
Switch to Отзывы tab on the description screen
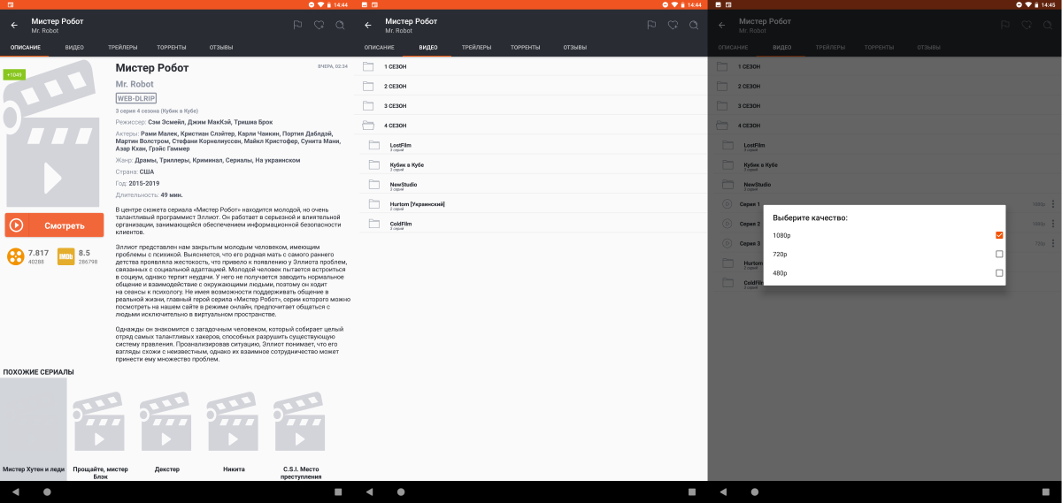[221, 47]
